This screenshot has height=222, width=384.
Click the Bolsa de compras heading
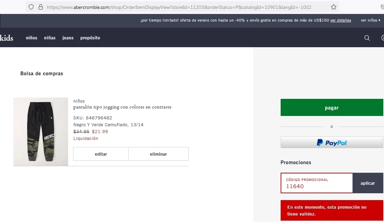(42, 74)
